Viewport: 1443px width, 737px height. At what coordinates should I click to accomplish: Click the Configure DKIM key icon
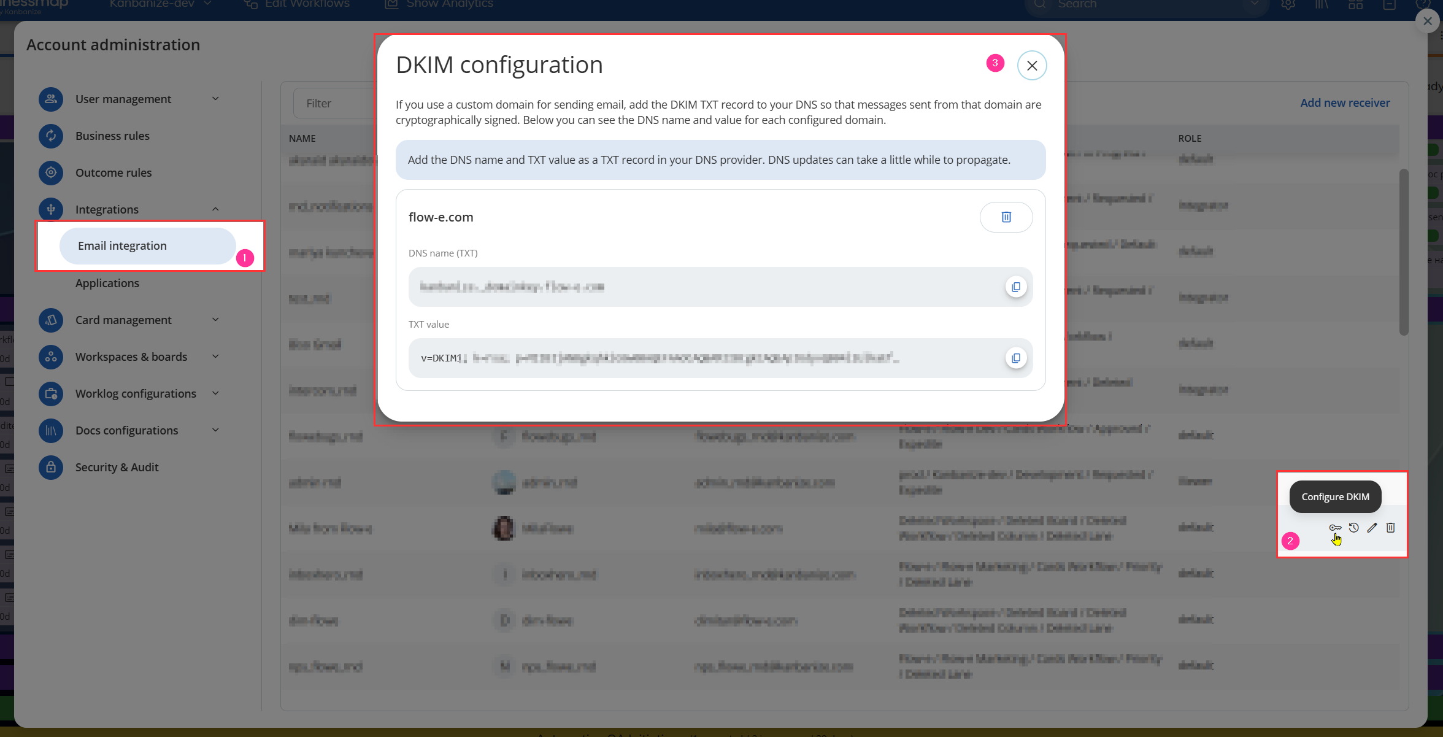coord(1335,528)
